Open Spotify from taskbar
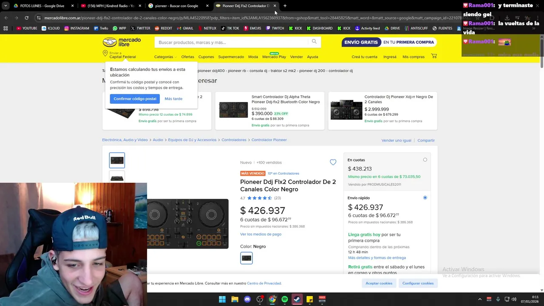This screenshot has height=306, width=544. 285,300
